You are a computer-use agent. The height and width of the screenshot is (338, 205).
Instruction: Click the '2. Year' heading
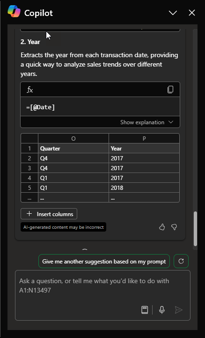(x=30, y=42)
